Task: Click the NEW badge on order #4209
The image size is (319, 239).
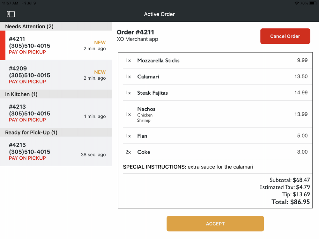Action: (x=100, y=72)
